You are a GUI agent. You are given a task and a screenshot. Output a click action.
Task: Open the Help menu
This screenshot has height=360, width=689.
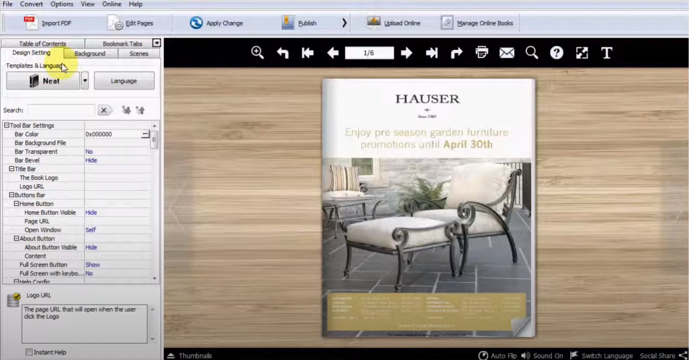pos(136,4)
